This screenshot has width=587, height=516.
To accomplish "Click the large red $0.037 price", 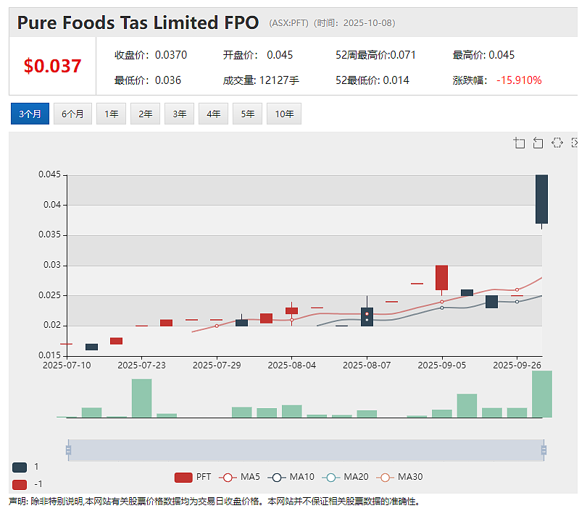I will [x=52, y=66].
